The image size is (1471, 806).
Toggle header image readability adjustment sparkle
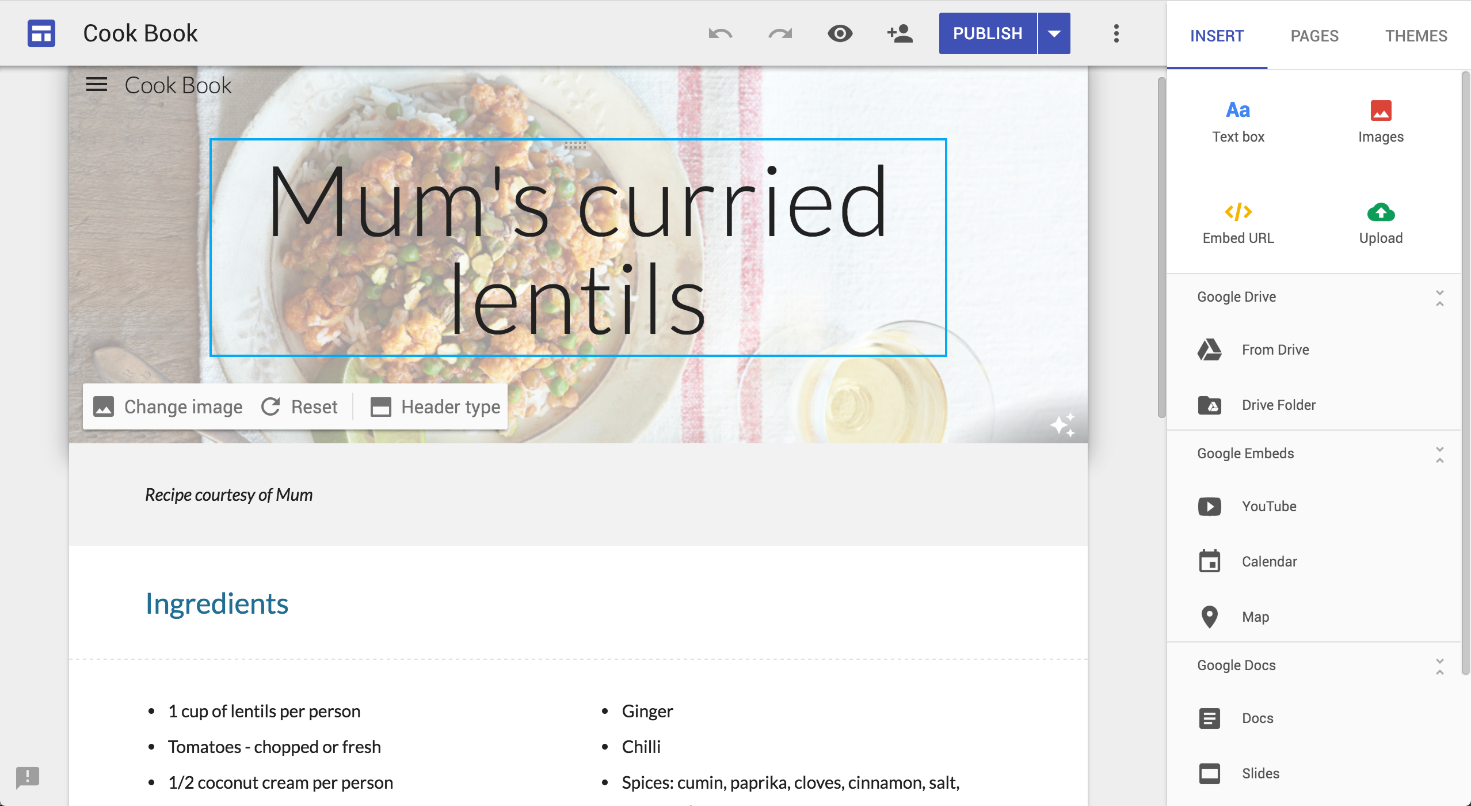(x=1062, y=425)
